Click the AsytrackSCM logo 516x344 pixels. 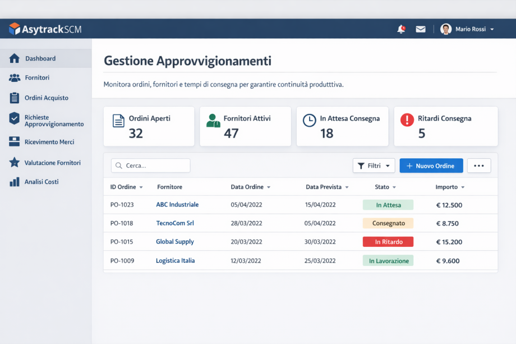click(45, 29)
